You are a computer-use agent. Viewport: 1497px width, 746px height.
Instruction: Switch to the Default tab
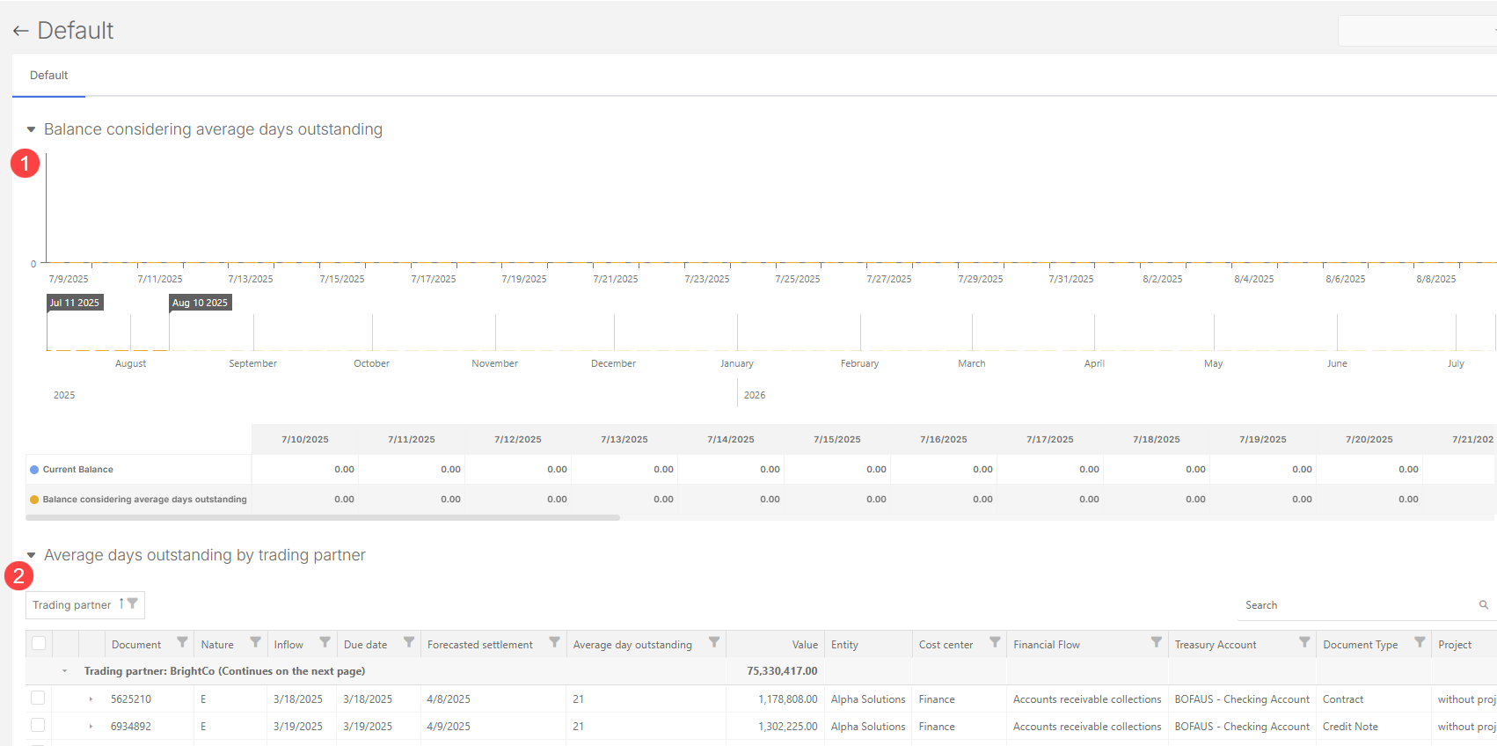[x=48, y=76]
